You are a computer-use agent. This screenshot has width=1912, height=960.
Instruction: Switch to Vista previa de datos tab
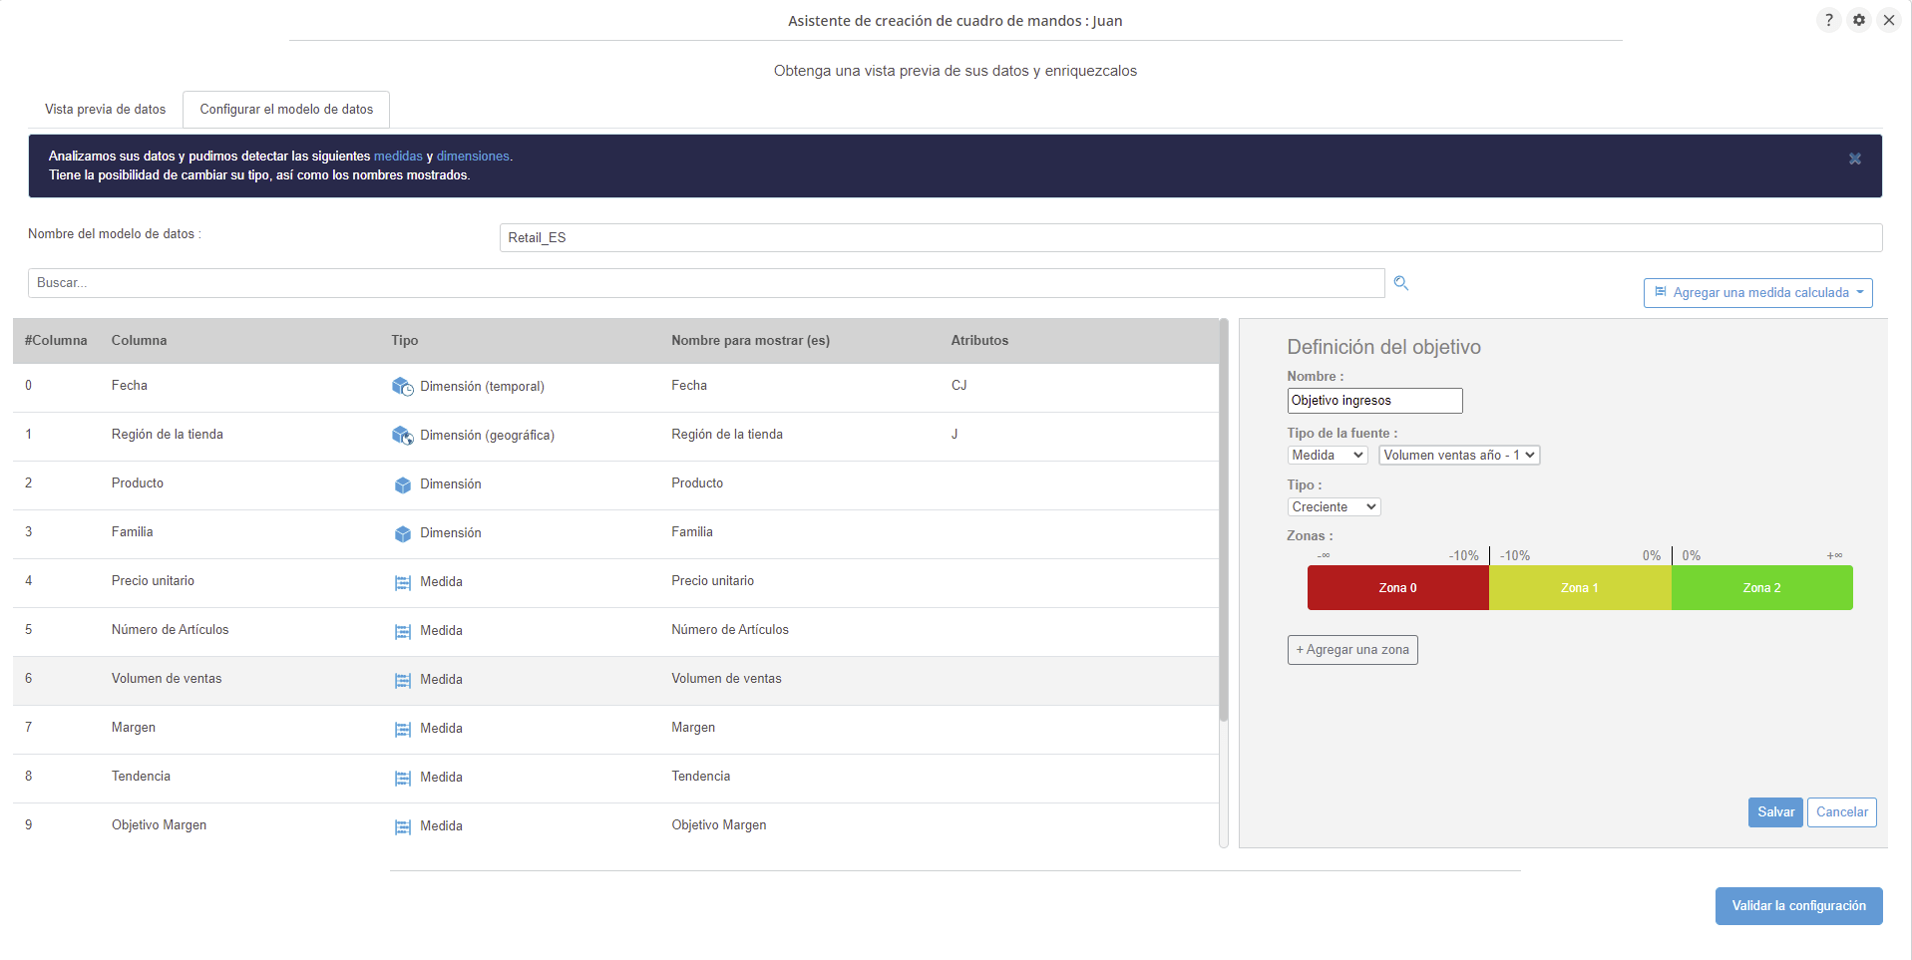coord(106,110)
